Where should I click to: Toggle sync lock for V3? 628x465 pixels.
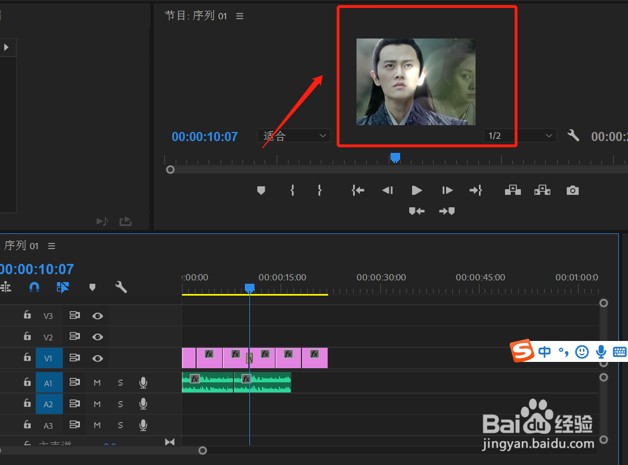74,315
